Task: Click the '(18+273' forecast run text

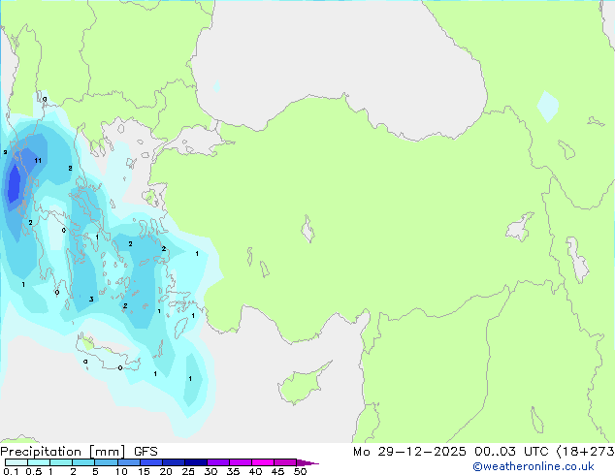Action: (x=585, y=452)
